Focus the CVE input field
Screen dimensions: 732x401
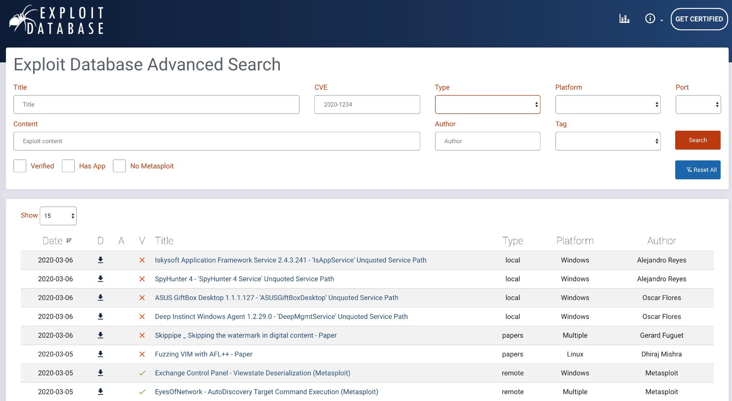click(367, 105)
